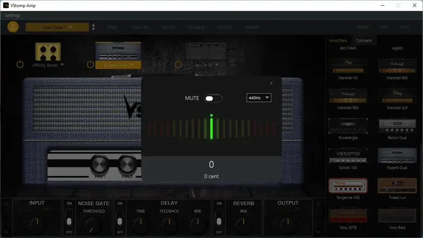This screenshot has height=238, width=423.
Task: Choose the Marshell 800 amplifier
Action: 397,70
